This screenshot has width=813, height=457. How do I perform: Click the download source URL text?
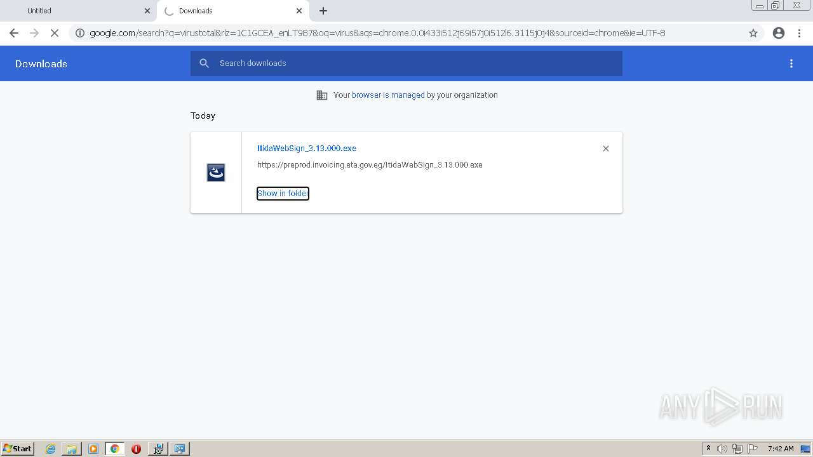tap(370, 165)
